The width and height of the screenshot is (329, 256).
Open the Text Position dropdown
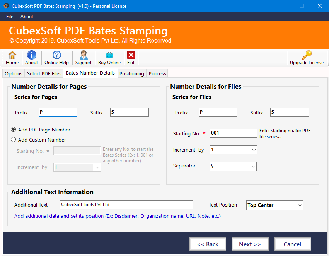(300, 205)
